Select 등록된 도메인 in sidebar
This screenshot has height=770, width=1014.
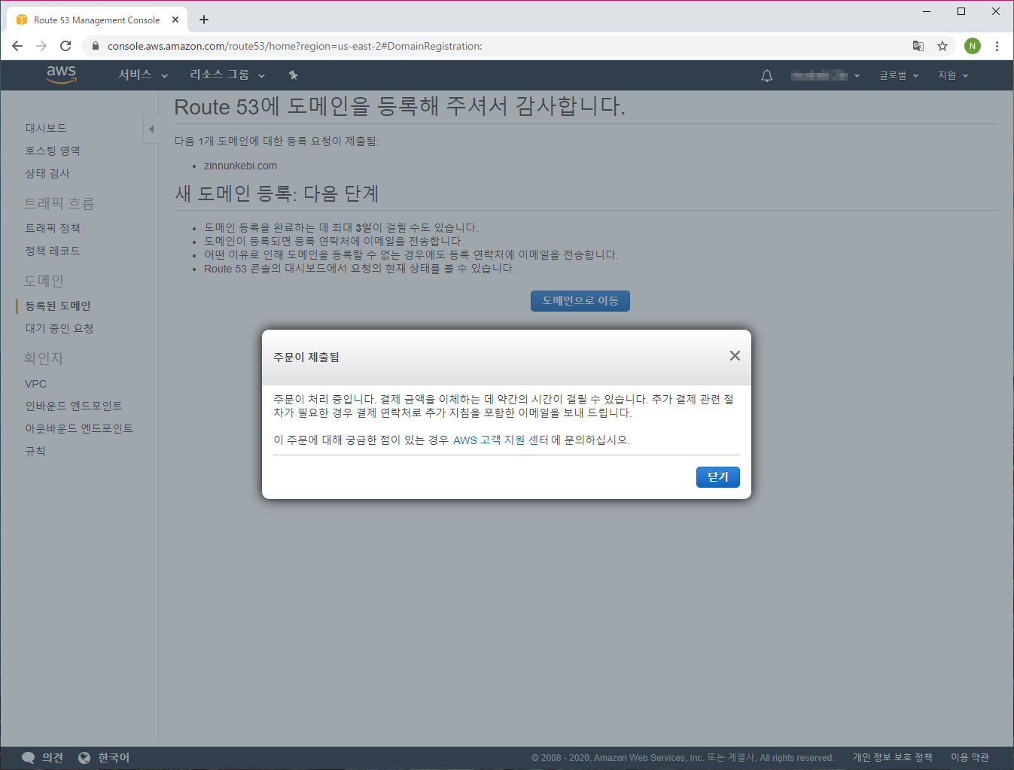tap(58, 306)
